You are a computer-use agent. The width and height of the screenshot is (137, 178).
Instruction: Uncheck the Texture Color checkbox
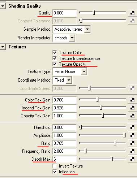[55, 52]
